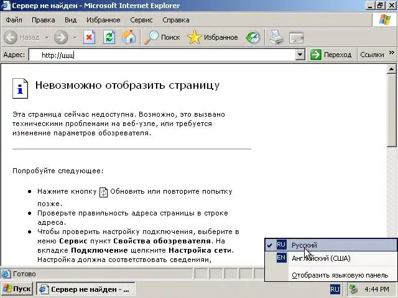Click the network tray icon near clock
The height and width of the screenshot is (298, 398).
353,289
